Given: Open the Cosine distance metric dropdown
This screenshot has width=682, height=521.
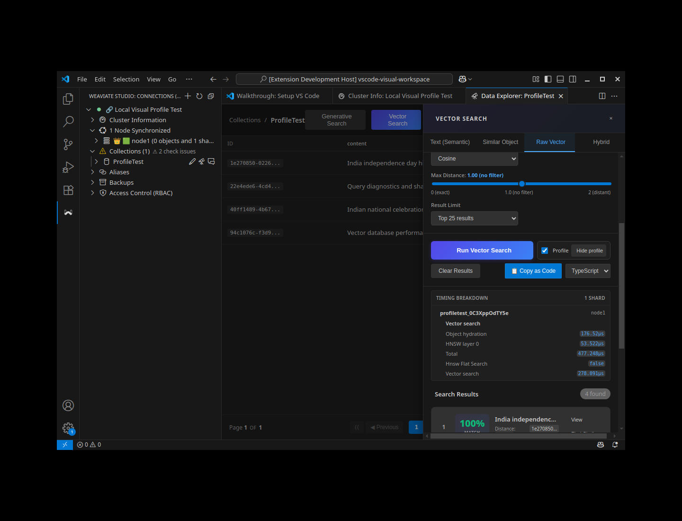Looking at the screenshot, I should click(x=475, y=159).
